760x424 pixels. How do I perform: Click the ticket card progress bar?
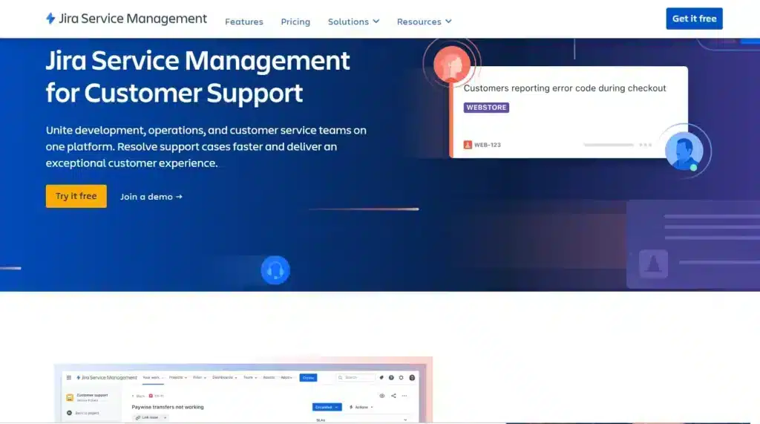(x=609, y=145)
